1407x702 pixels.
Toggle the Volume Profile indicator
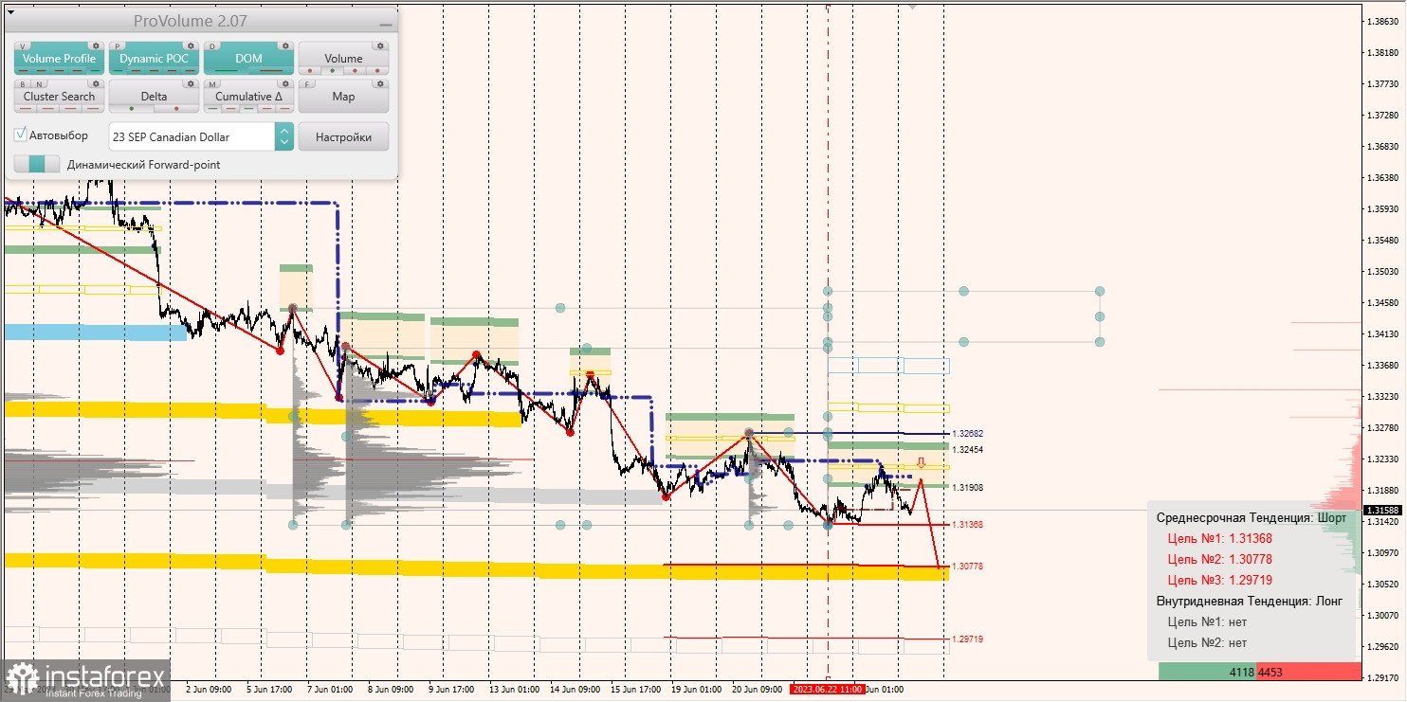tap(59, 59)
